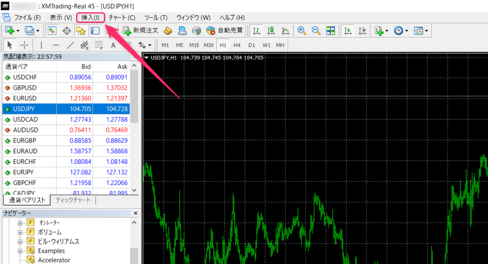Toggle the 自動売買 auto trading button
The width and height of the screenshot is (488, 264).
(224, 31)
